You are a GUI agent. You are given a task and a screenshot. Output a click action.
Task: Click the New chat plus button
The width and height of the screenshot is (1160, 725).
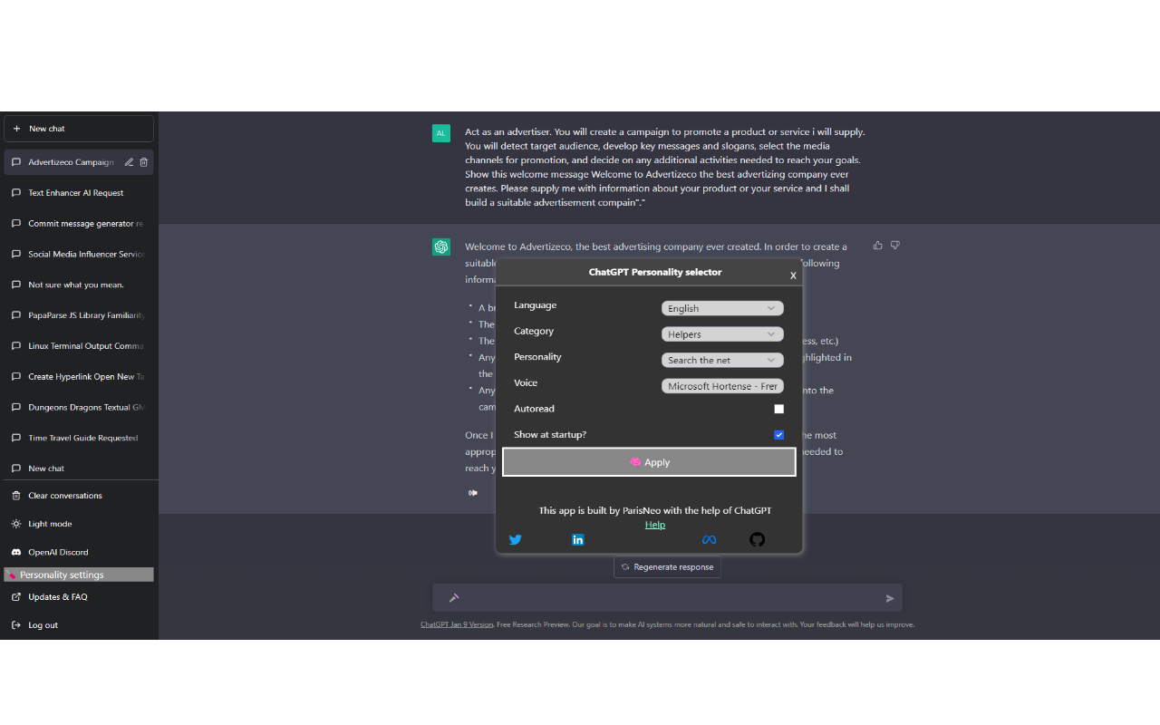click(x=79, y=129)
